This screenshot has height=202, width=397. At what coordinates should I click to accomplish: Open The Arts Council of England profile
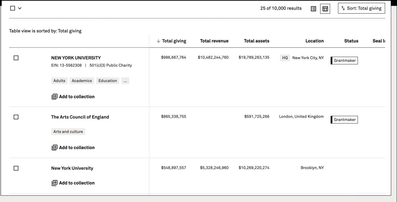click(80, 117)
